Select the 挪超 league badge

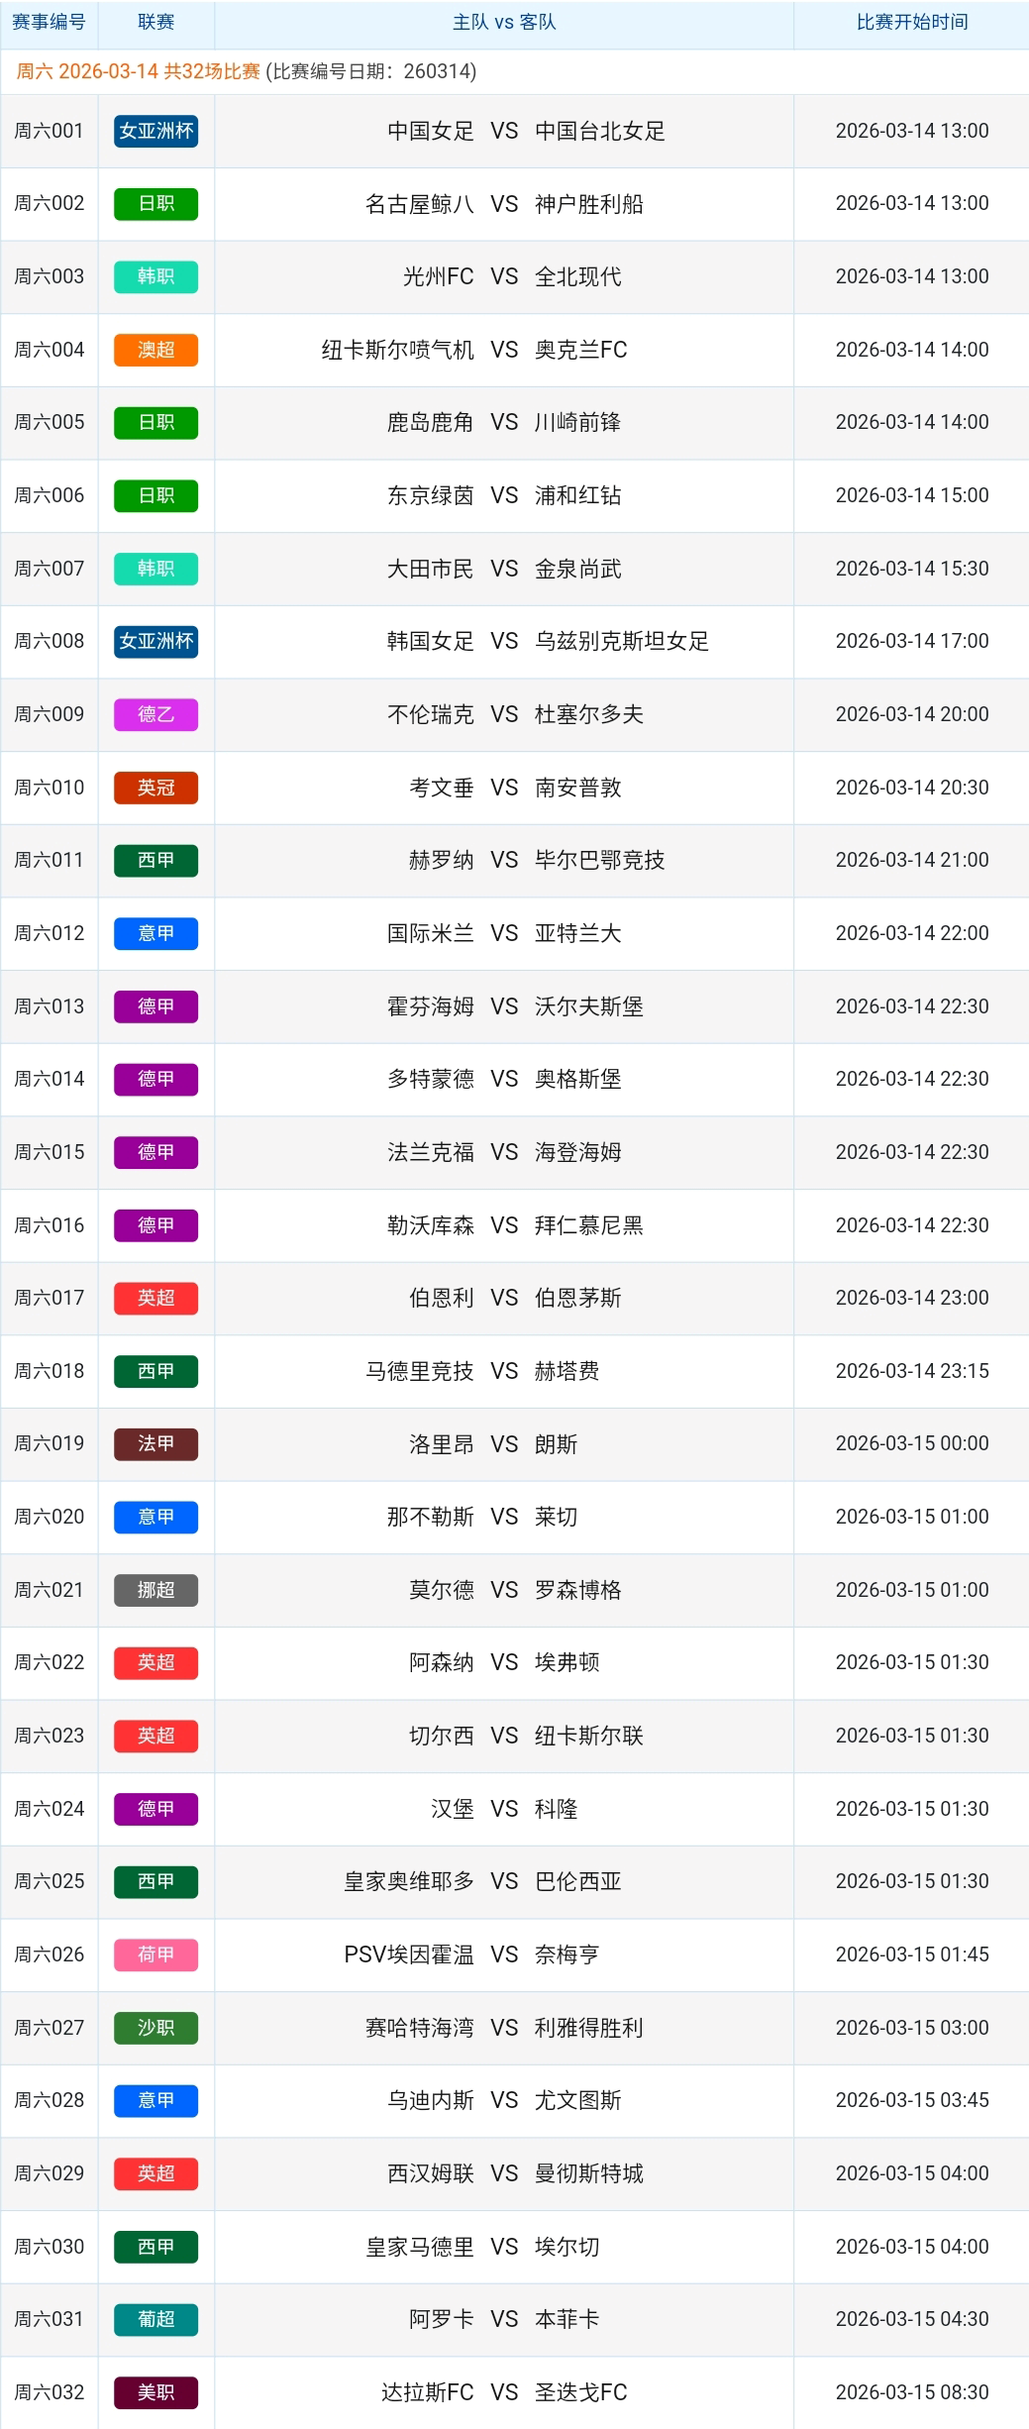(x=155, y=1590)
